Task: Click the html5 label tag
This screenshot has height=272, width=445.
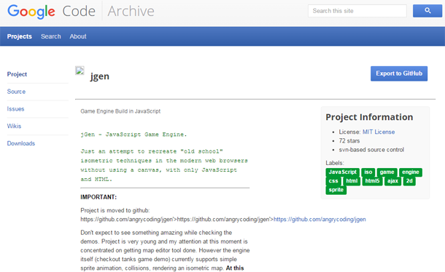Action: [372, 181]
